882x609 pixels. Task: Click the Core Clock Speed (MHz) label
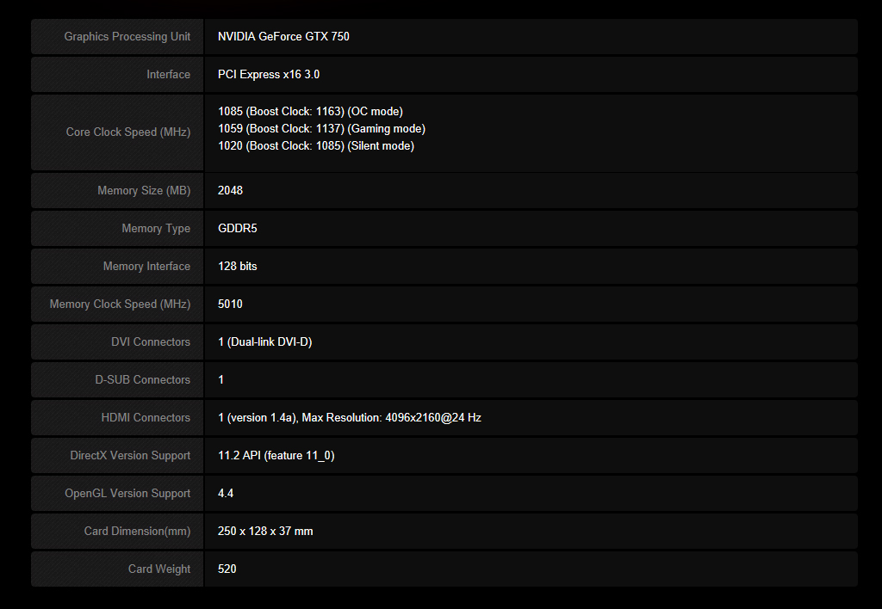tap(127, 132)
